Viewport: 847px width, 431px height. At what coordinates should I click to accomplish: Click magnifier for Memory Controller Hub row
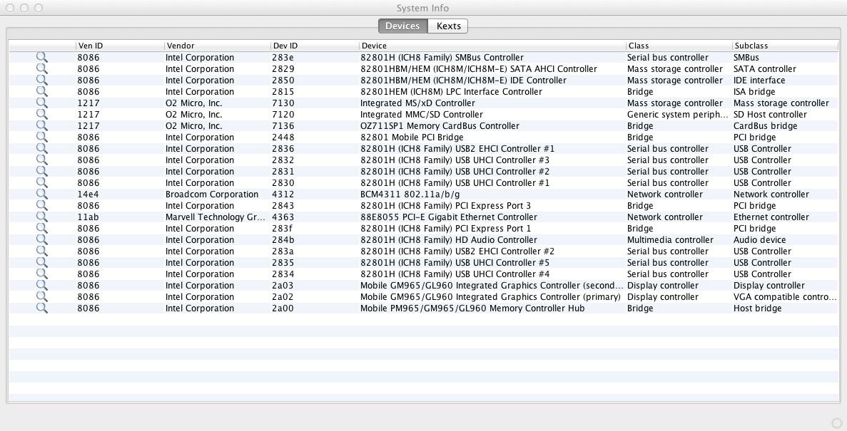42,308
